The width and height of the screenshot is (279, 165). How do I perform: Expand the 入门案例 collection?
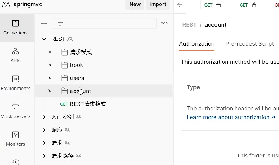click(44, 117)
